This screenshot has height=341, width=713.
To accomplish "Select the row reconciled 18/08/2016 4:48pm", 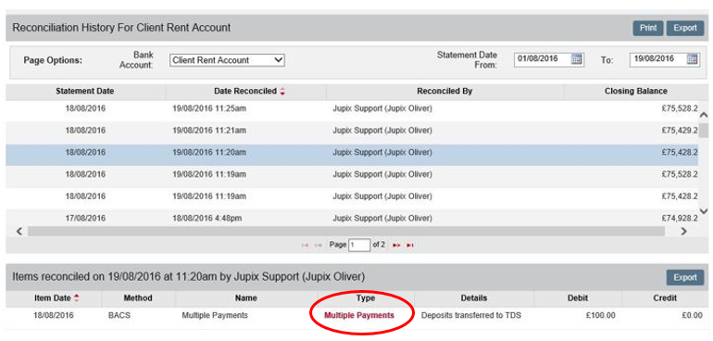I will tap(352, 218).
